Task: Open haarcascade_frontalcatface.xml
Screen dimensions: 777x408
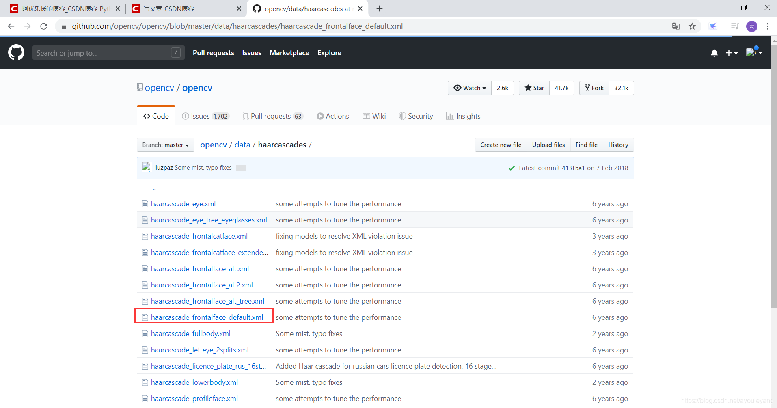Action: (199, 236)
